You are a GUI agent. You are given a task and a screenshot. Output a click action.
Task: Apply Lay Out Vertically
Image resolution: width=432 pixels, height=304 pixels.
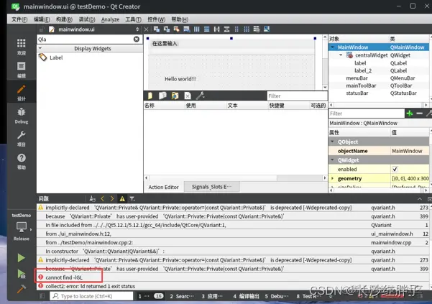(x=206, y=29)
